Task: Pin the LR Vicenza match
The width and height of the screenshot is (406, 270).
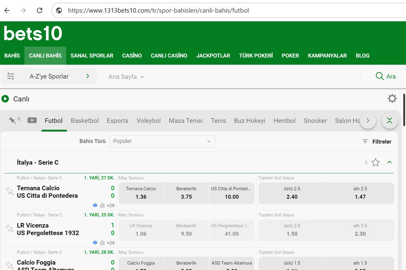Action: (x=9, y=228)
